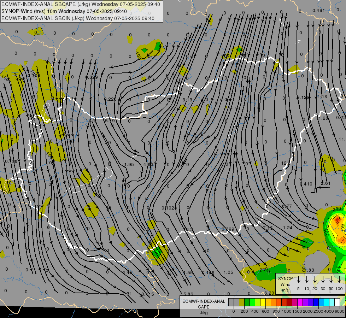Click the 5.19 value on the map

(x=110, y=120)
